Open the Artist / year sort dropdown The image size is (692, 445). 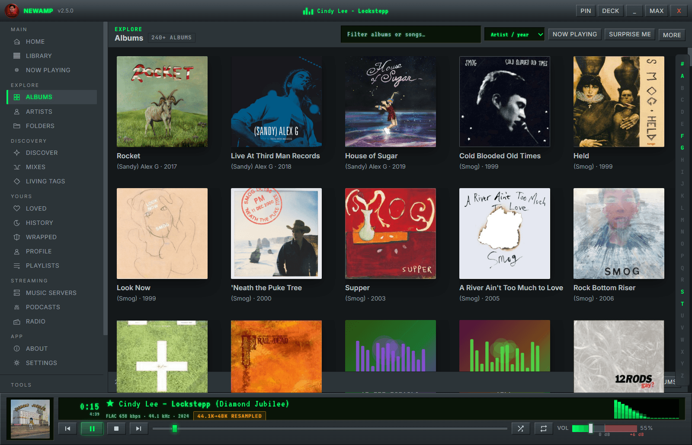click(514, 35)
